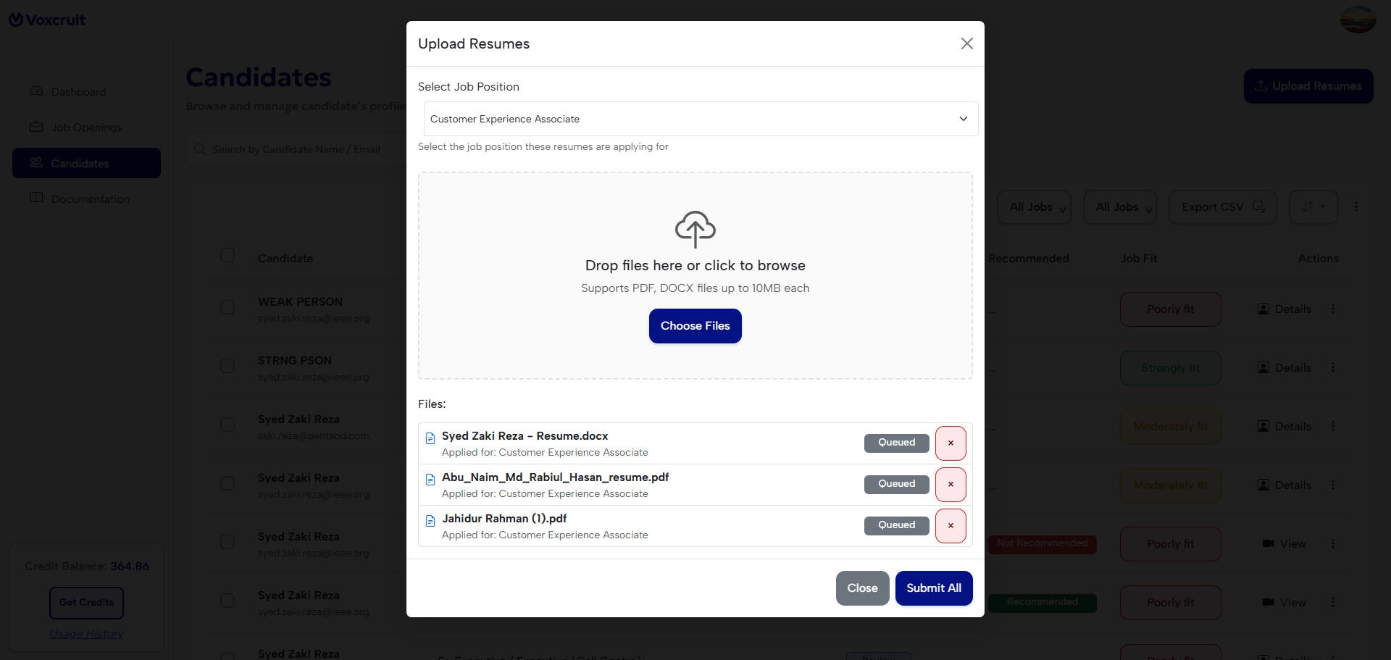Image resolution: width=1391 pixels, height=660 pixels.
Task: Click View in Recommended row
Action: [1285, 603]
